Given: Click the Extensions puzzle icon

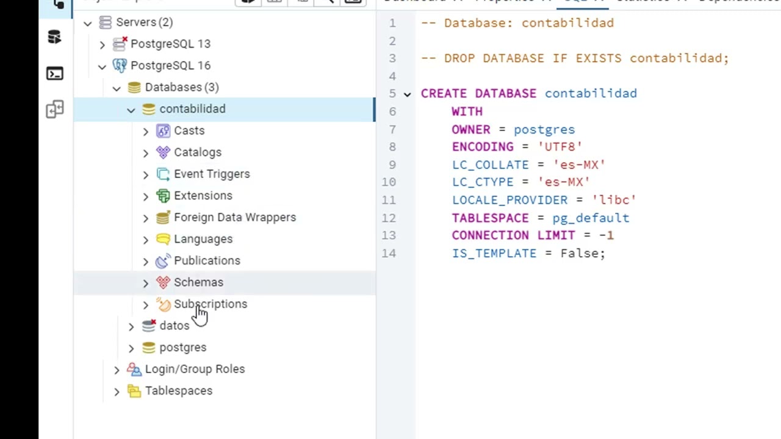Looking at the screenshot, I should [x=163, y=196].
